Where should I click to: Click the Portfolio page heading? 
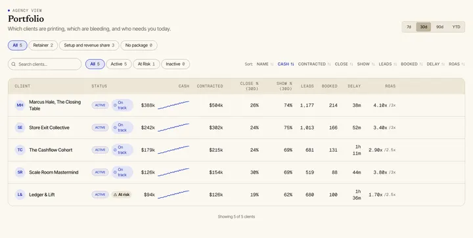tap(26, 18)
